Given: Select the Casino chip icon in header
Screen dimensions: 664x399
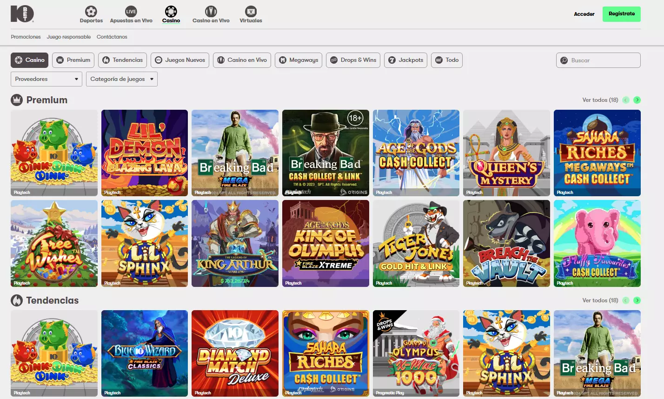Looking at the screenshot, I should (x=171, y=11).
